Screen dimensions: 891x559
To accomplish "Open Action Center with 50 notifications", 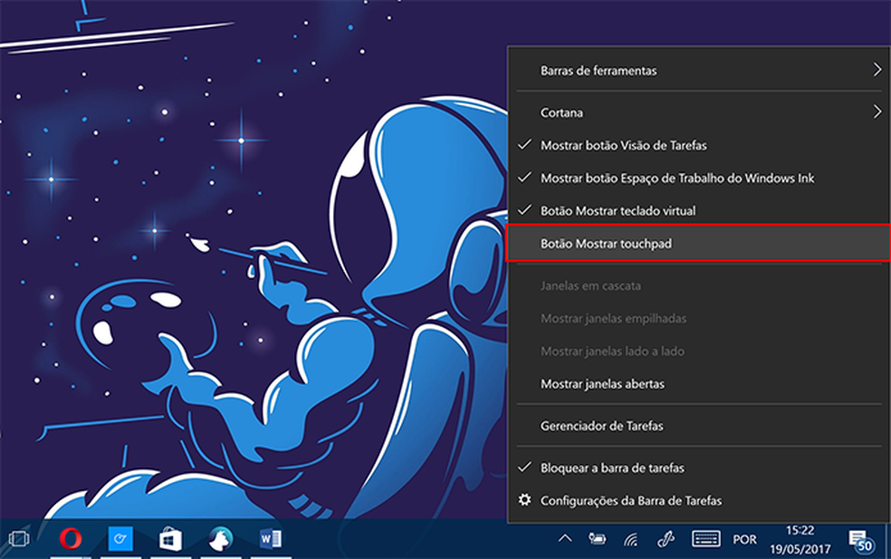I will (x=861, y=540).
